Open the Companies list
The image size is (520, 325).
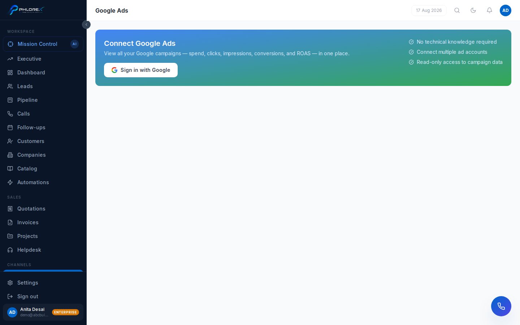point(43,155)
